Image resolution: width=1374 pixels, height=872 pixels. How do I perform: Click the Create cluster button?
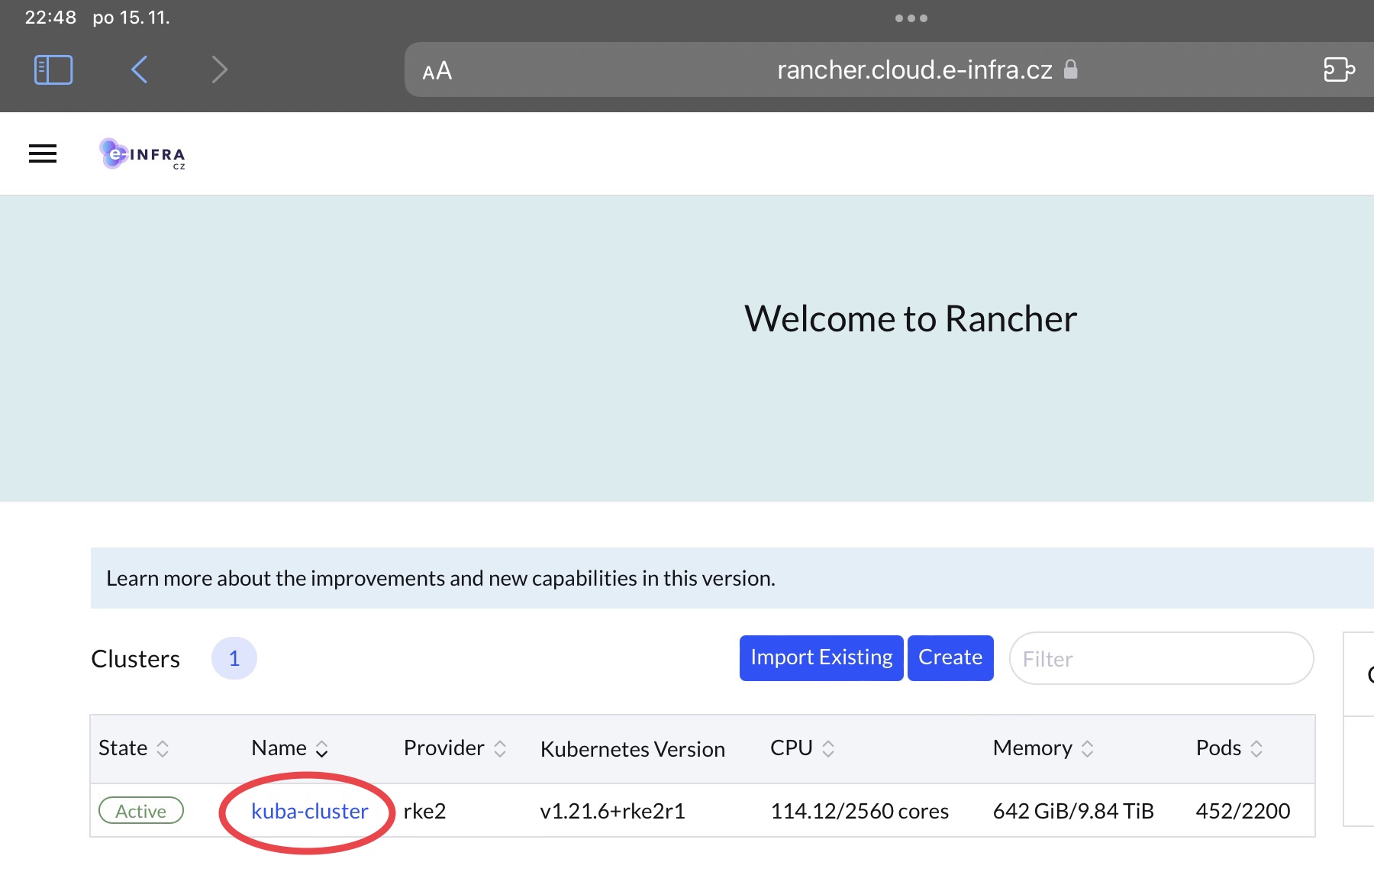click(x=950, y=657)
